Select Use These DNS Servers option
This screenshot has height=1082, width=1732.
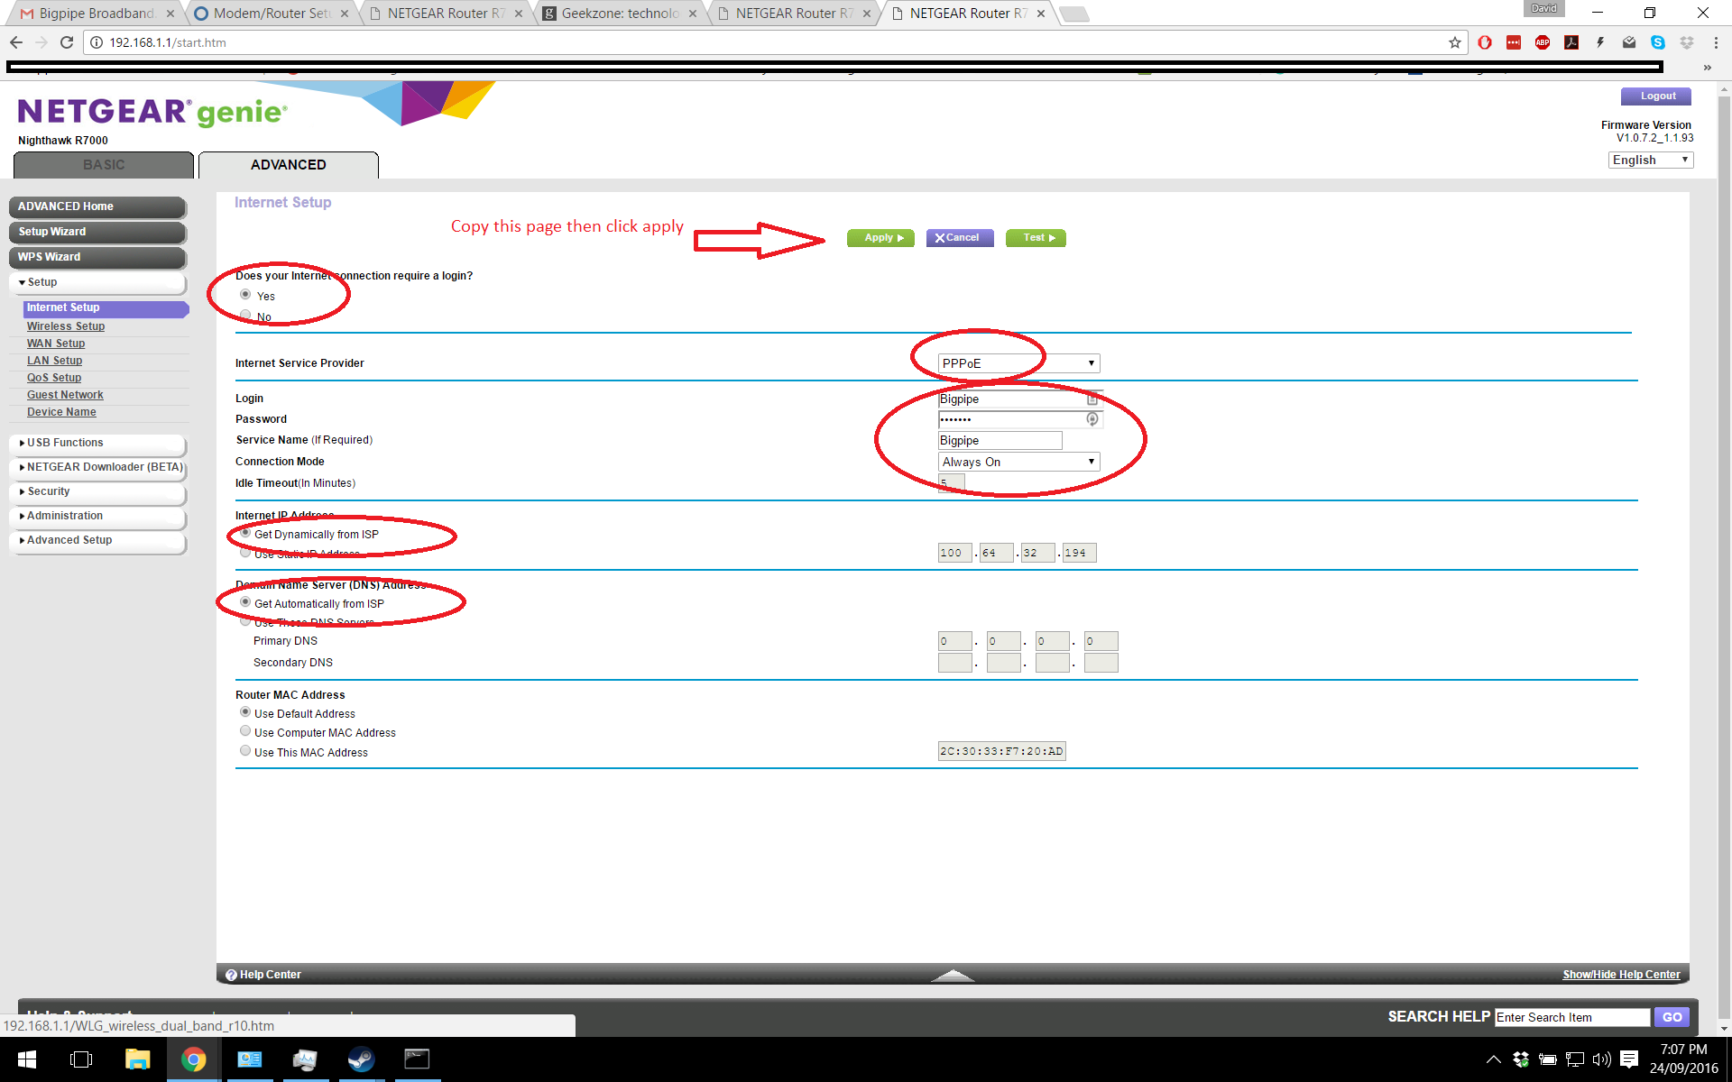245,621
